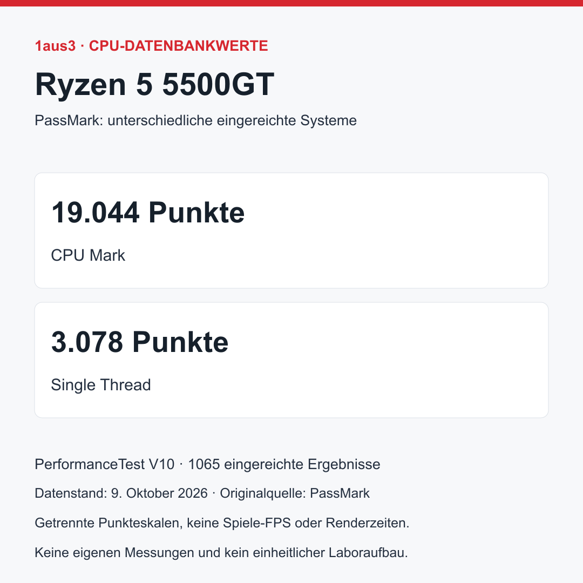Click the 'CPU Mark' label
583x583 pixels.
click(88, 255)
